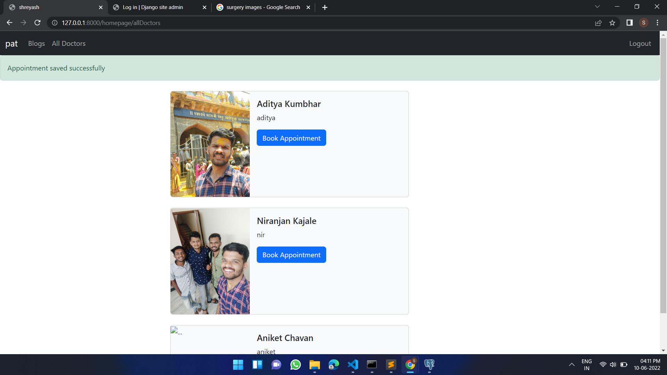Open WhatsApp from the taskbar
This screenshot has height=375, width=667.
(295, 365)
